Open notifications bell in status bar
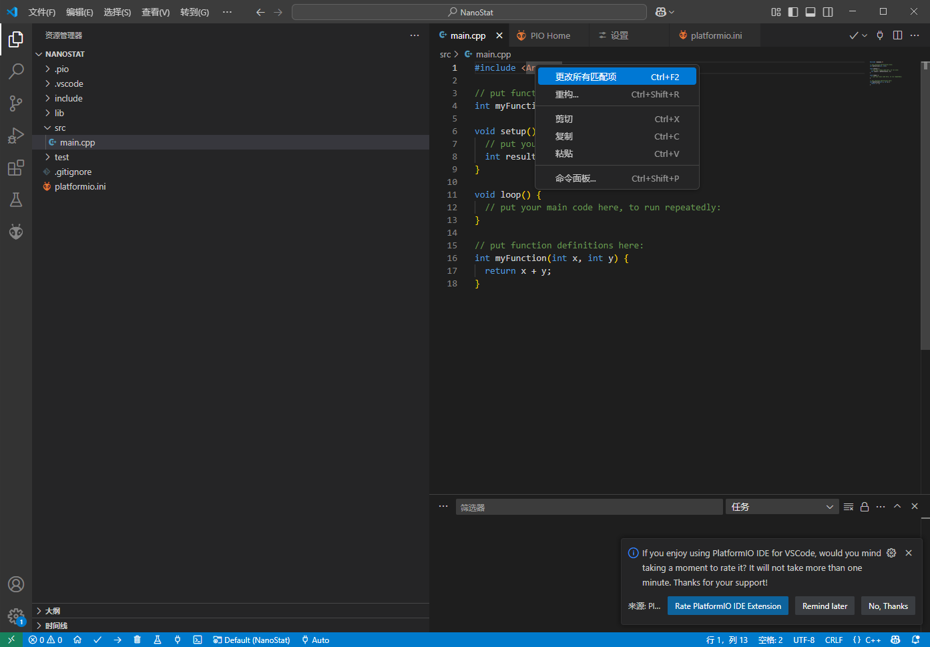The image size is (930, 647). [916, 640]
